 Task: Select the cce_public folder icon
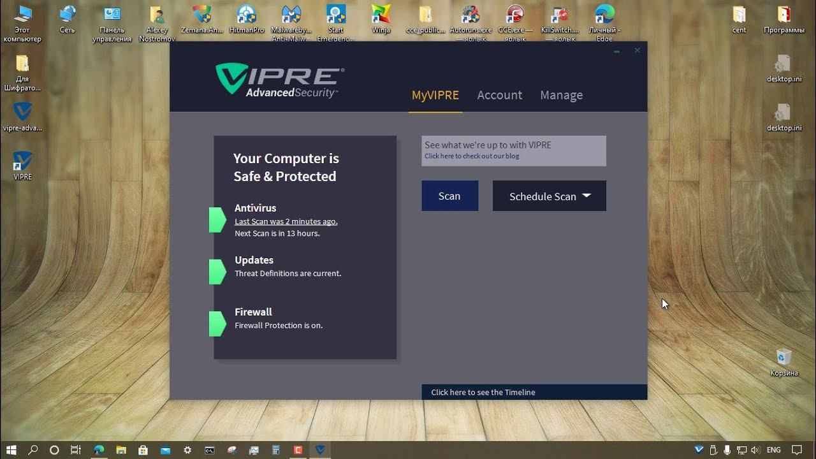tap(425, 19)
